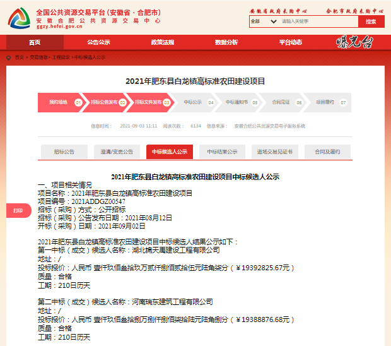Switch to the 中标结果公示 tab
Image resolution: width=391 pixels, height=346 pixels.
pyautogui.click(x=222, y=152)
